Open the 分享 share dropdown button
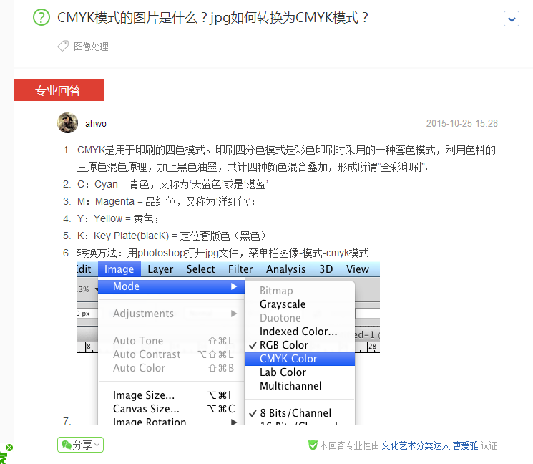 81,445
